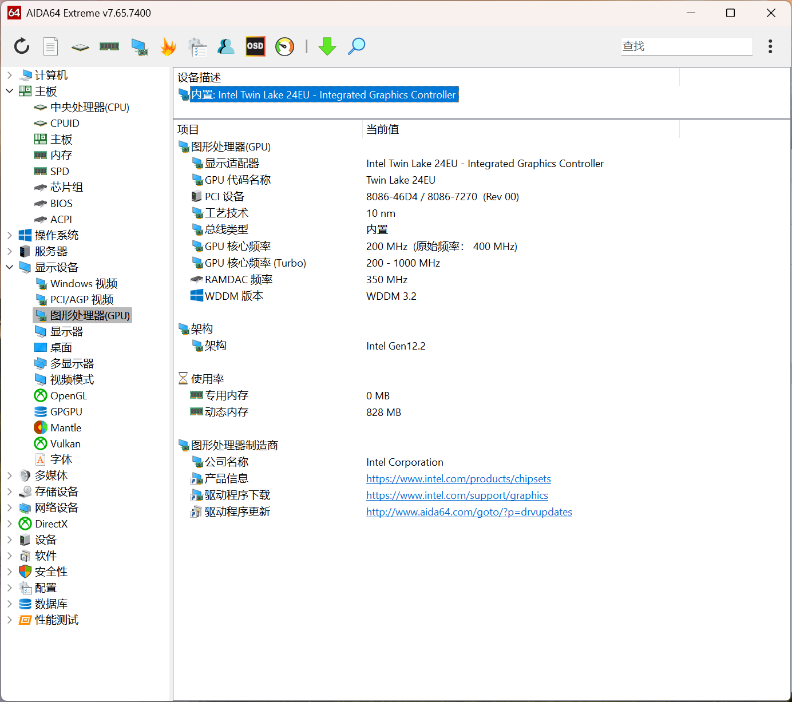792x702 pixels.
Task: Select 中央处理器(CPU) in the tree
Action: point(89,108)
